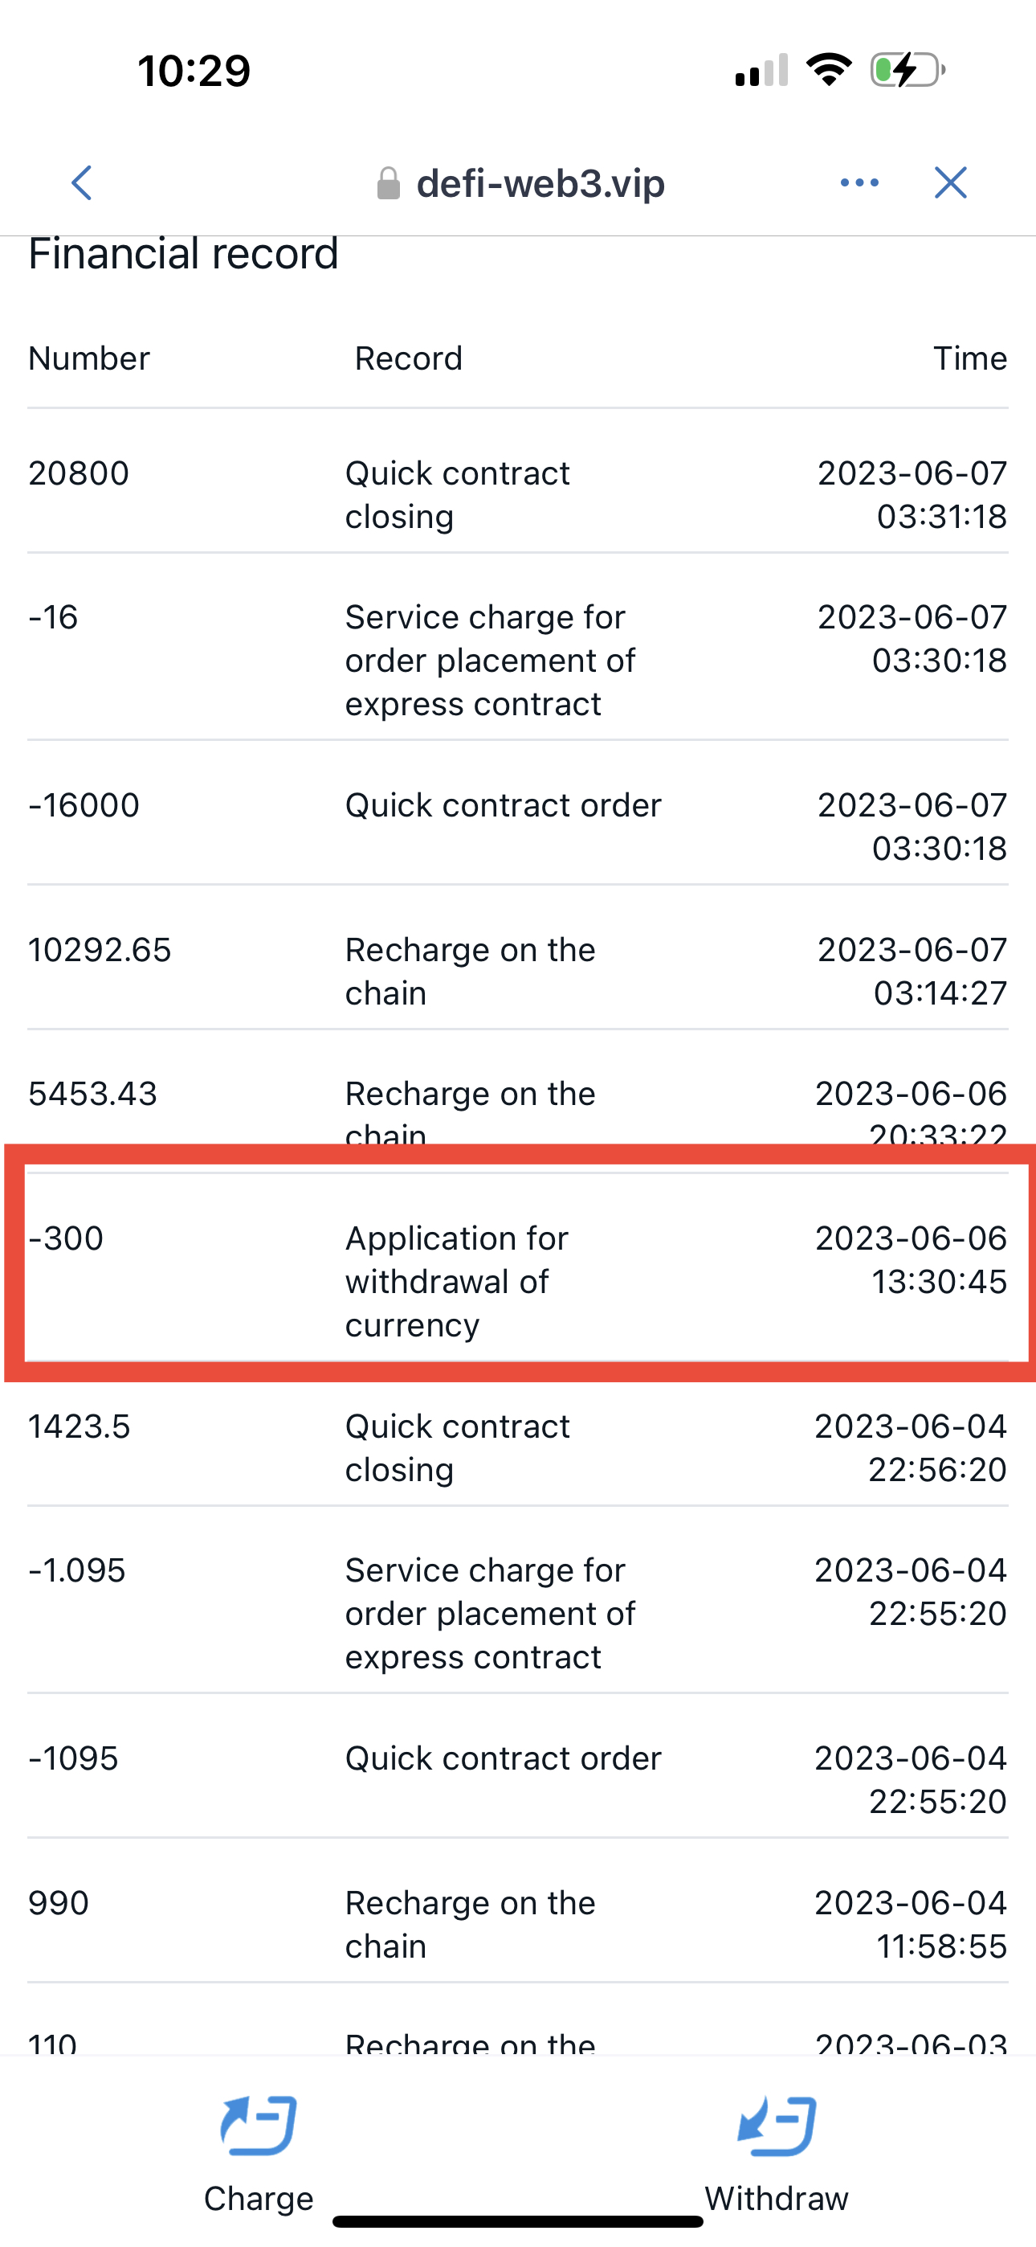Tap the 990 Recharge on the chain row
Image resolution: width=1036 pixels, height=2247 pixels.
pos(518,1923)
